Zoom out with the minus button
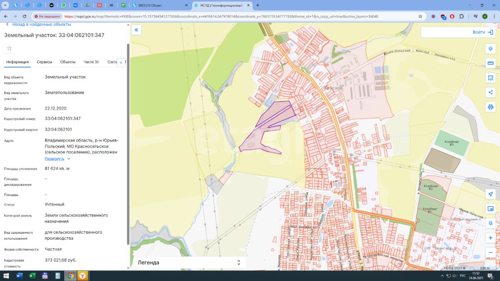 pyautogui.click(x=491, y=252)
